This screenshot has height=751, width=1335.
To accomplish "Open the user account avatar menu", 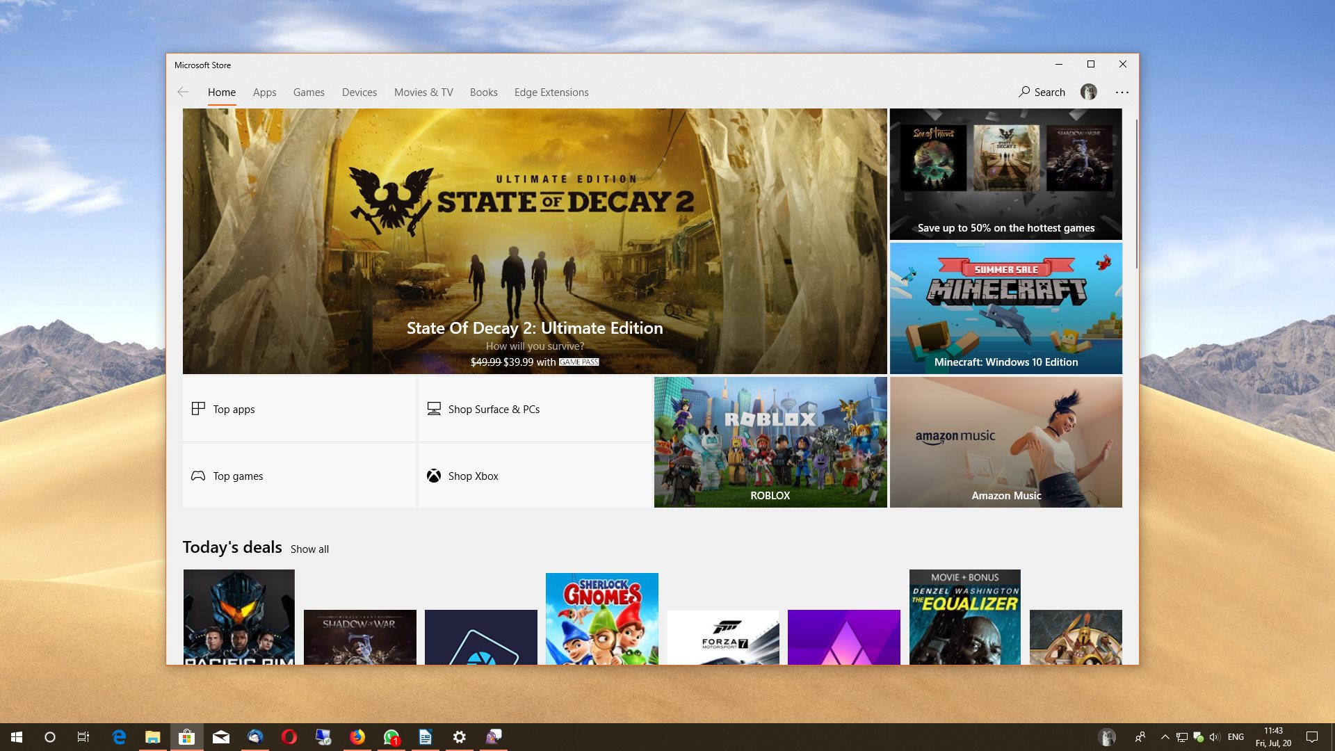I will pos(1088,92).
